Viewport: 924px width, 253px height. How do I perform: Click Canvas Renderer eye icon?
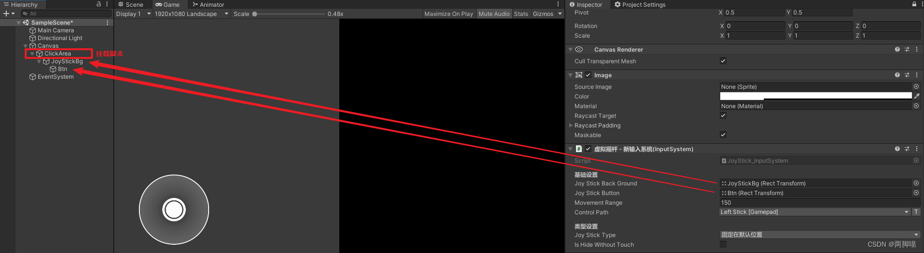pyautogui.click(x=579, y=49)
